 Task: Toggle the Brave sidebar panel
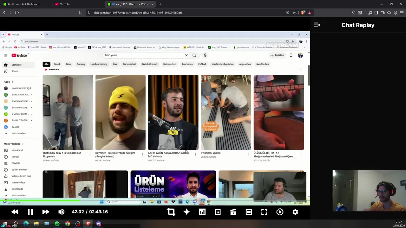(376, 13)
